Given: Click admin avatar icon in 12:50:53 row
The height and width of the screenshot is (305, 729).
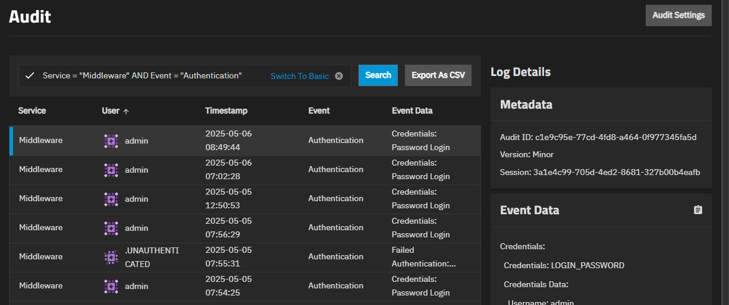Looking at the screenshot, I should [111, 199].
